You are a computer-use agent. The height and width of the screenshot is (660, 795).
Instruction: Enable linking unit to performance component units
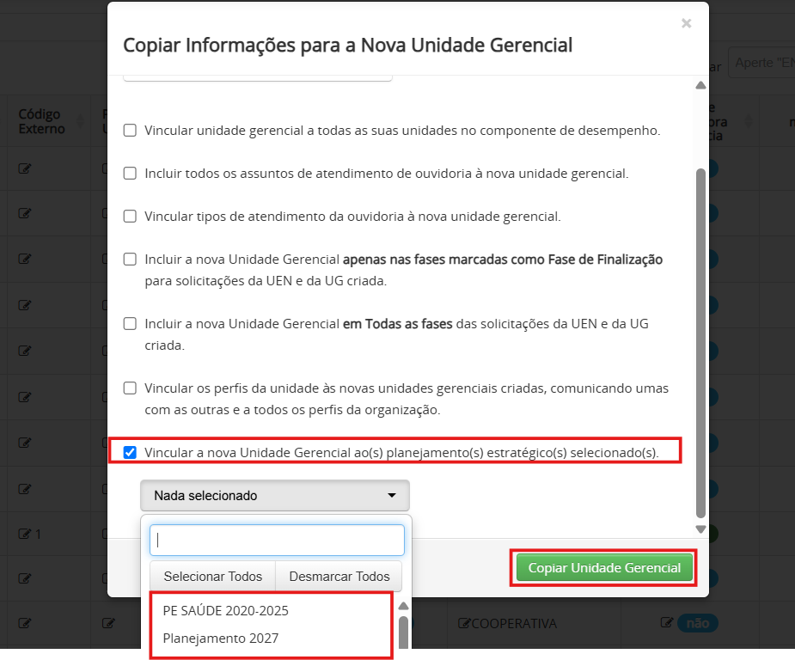coord(130,131)
